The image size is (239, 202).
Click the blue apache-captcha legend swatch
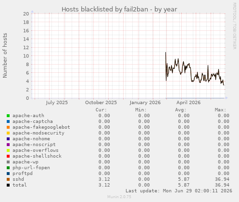tap(8, 121)
